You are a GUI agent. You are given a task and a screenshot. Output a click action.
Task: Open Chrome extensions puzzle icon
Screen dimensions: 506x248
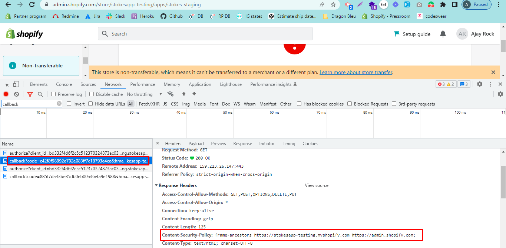[443, 5]
